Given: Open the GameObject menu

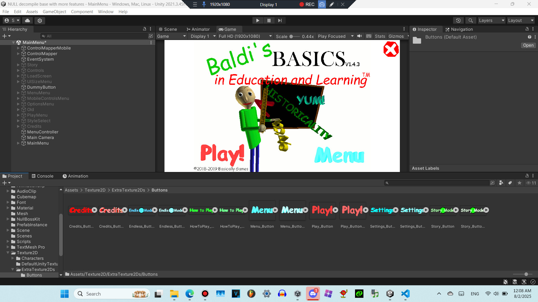Looking at the screenshot, I should (54, 11).
